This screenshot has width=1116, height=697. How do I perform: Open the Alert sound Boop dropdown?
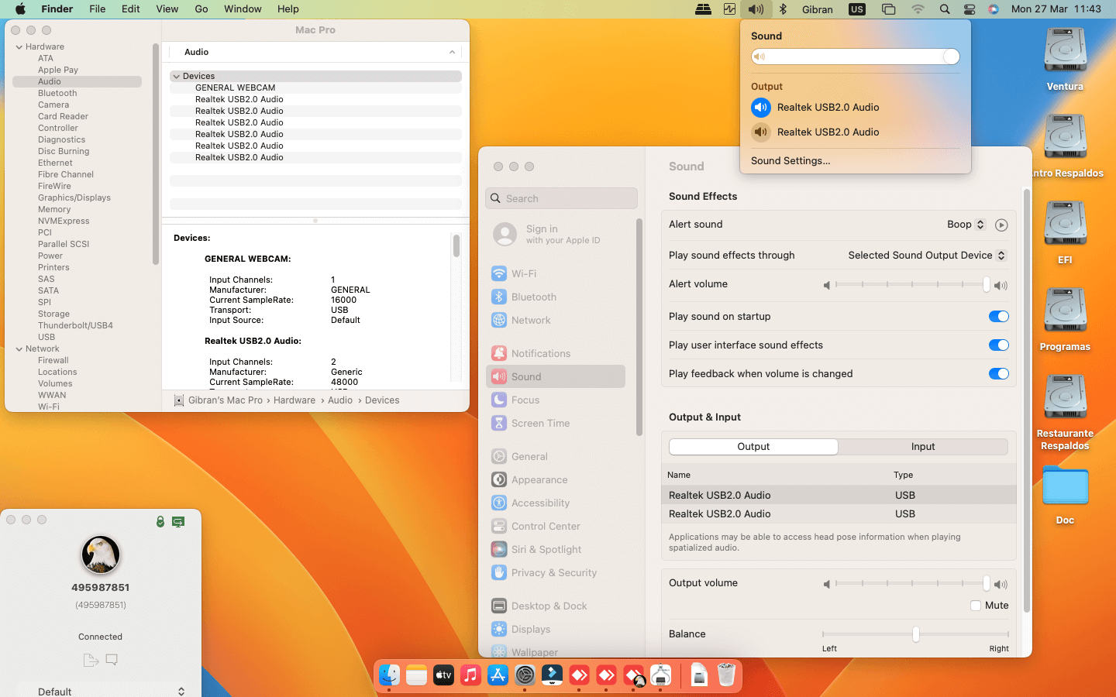(x=966, y=225)
